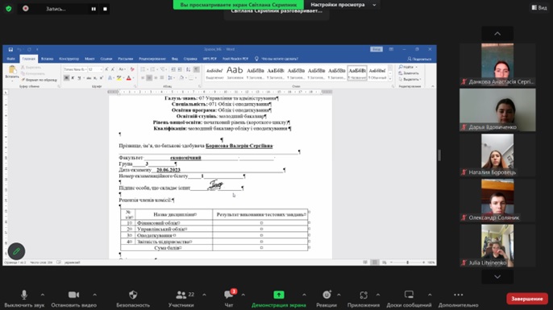Open Доски сообщений whiteboards icon
Image resolution: width=553 pixels, height=310 pixels.
pyautogui.click(x=409, y=295)
